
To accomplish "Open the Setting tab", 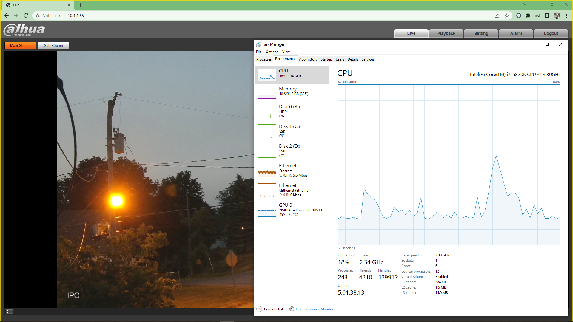I will (x=481, y=33).
